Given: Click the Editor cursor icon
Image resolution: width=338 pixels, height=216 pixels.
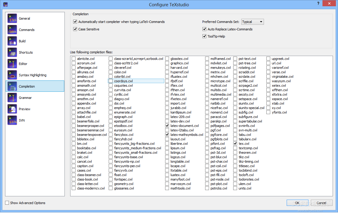Looking at the screenshot, I should pyautogui.click(x=12, y=64).
